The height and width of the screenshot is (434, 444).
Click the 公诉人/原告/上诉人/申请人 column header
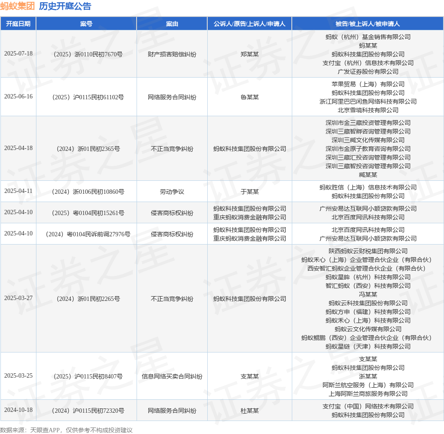pos(249,24)
